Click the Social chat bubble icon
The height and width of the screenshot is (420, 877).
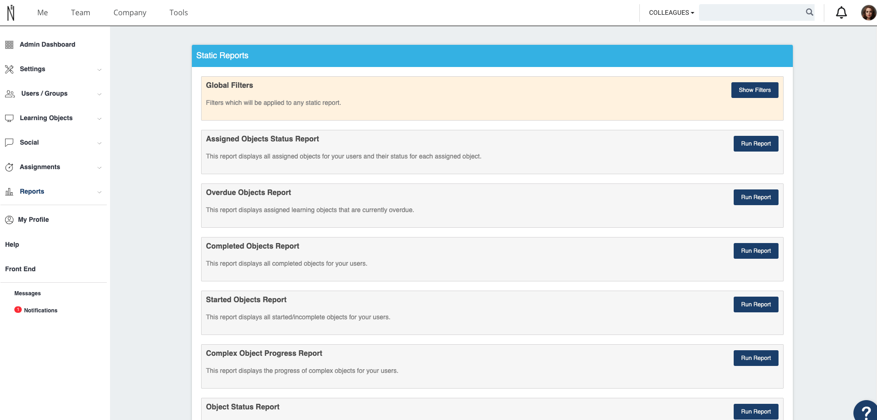(x=9, y=142)
